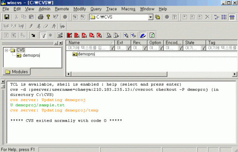Viewport: 238px width, 152px height.
Task: Open the Trace menu
Action: (111, 9)
